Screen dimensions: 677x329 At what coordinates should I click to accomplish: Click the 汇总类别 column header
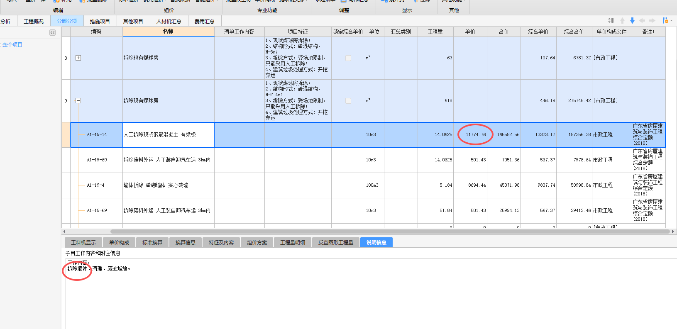401,32
